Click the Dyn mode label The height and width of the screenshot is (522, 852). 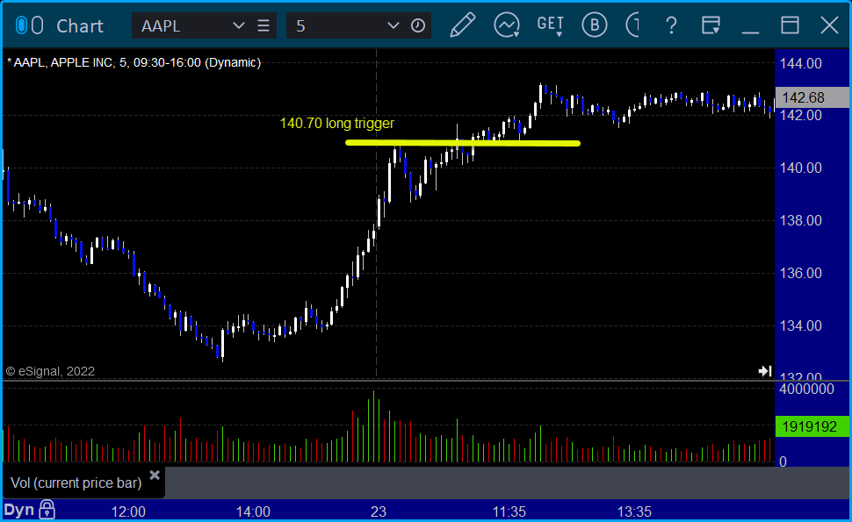pyautogui.click(x=19, y=510)
